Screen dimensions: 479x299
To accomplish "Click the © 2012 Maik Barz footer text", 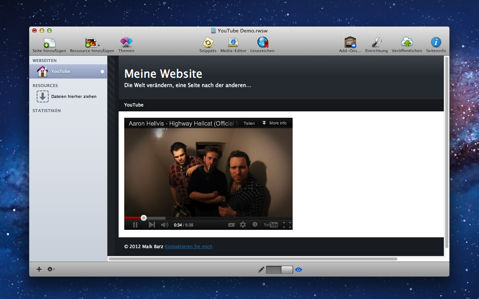I will pyautogui.click(x=144, y=247).
